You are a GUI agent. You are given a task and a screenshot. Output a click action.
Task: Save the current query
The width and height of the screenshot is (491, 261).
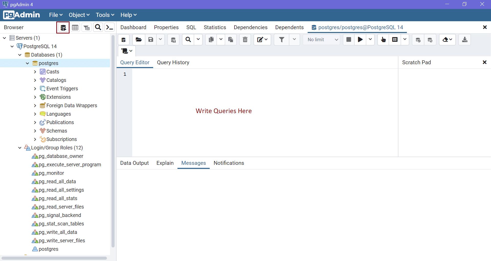click(x=151, y=40)
